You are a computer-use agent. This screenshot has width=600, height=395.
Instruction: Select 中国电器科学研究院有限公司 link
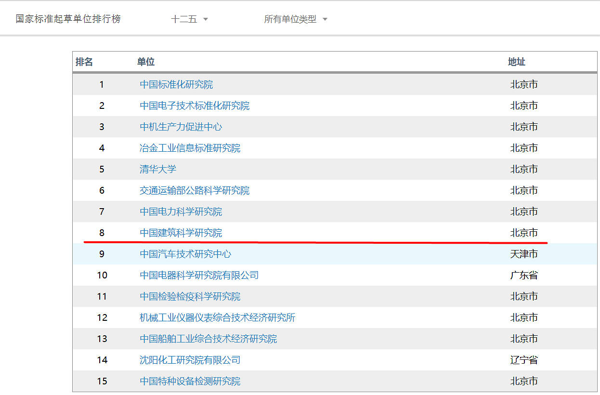pyautogui.click(x=199, y=275)
